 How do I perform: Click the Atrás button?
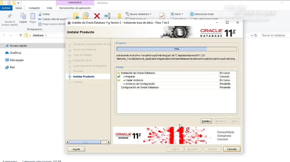(175, 149)
